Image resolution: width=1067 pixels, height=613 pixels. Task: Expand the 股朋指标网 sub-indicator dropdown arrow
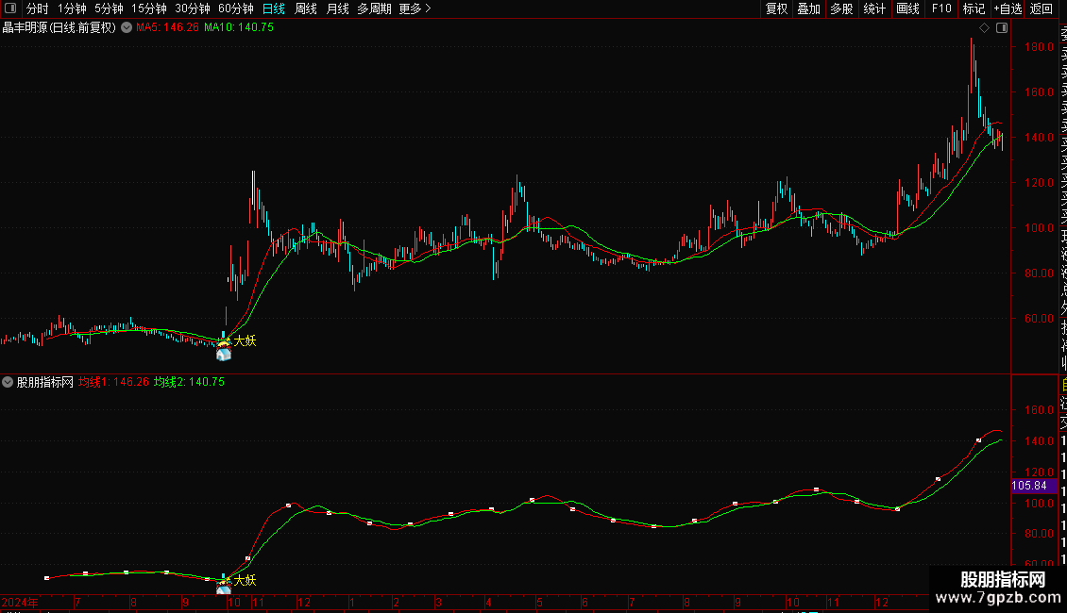[8, 382]
